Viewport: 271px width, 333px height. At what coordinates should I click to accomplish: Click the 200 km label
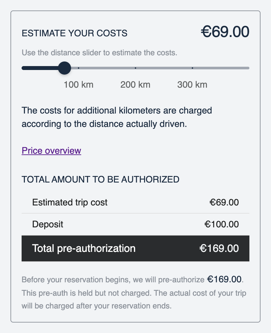135,84
